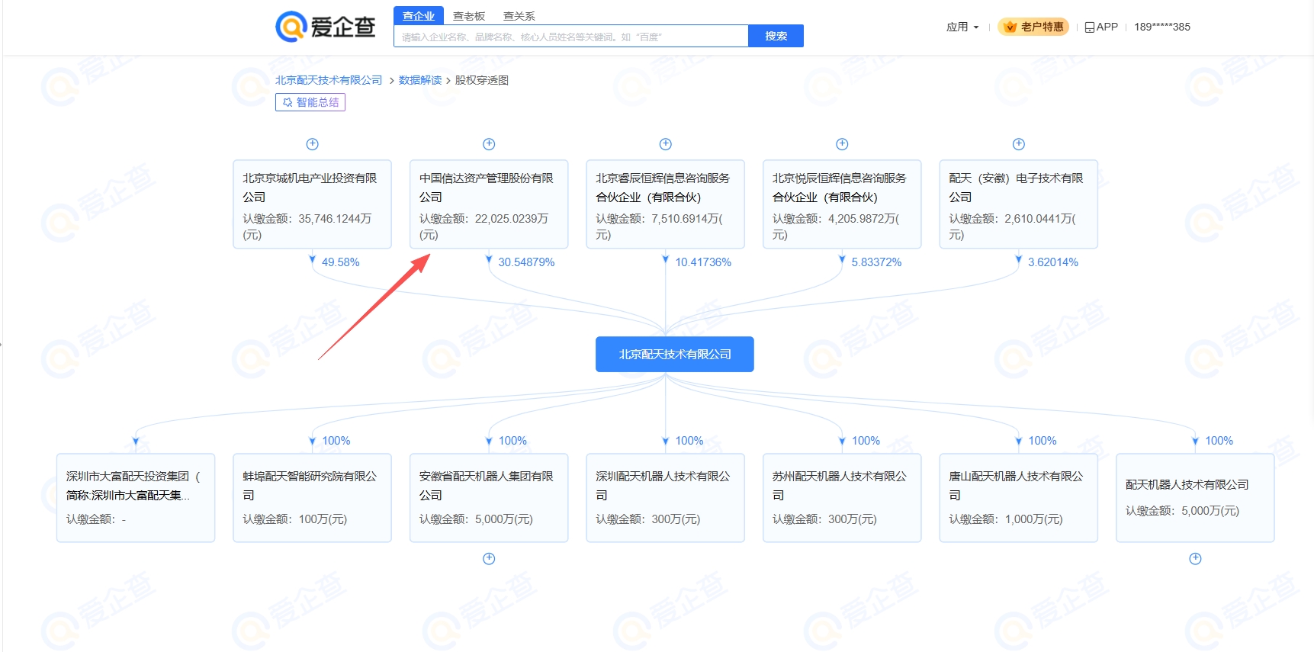Image resolution: width=1314 pixels, height=652 pixels.
Task: Click the central 北京配天技术有限公司 node
Action: click(x=674, y=355)
